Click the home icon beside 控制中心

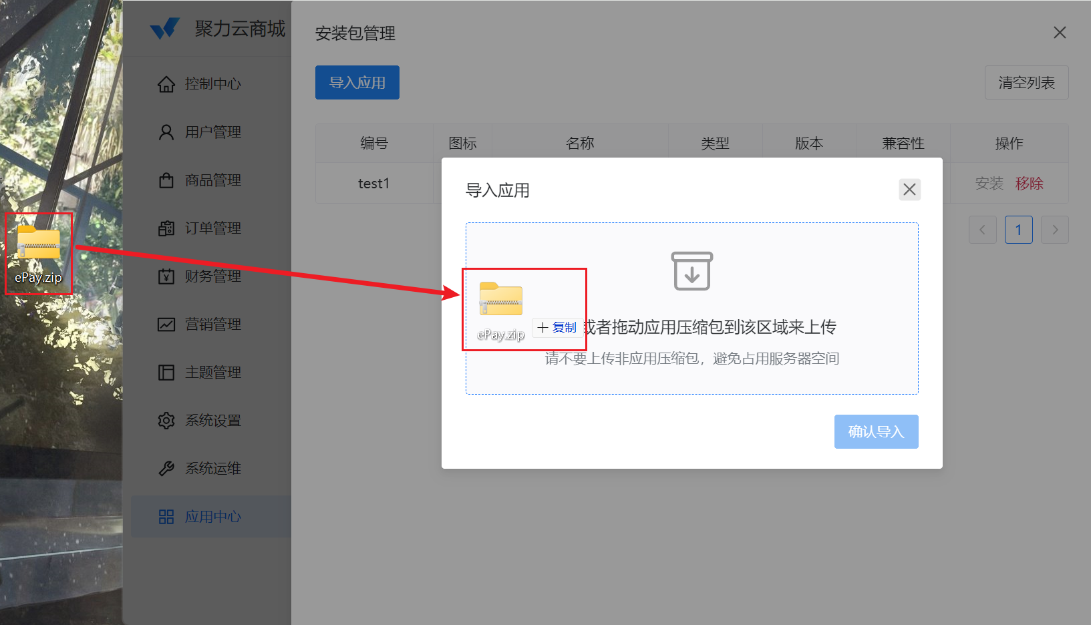(x=166, y=84)
